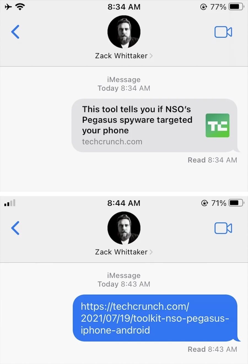Tap the techcrunch.com domain in link preview

(x=112, y=142)
